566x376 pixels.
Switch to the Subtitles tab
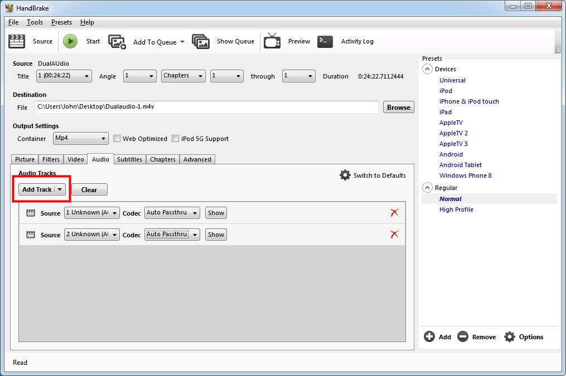pos(129,159)
